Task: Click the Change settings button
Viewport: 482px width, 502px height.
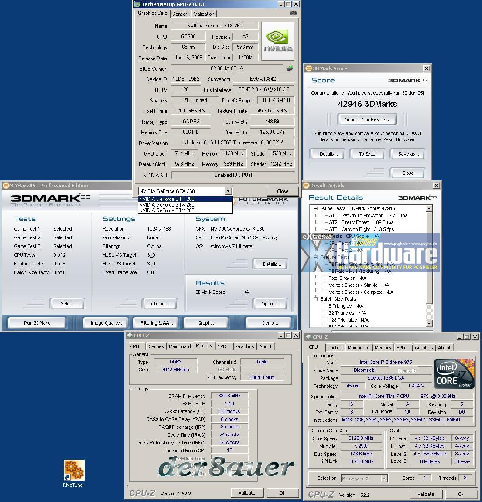Action: coord(161,303)
